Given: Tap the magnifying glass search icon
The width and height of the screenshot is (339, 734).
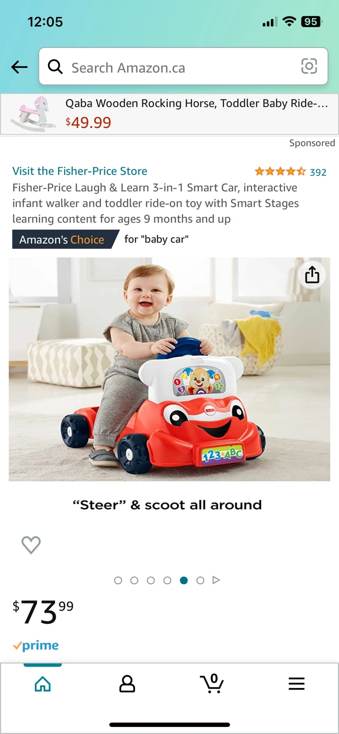Looking at the screenshot, I should [55, 66].
